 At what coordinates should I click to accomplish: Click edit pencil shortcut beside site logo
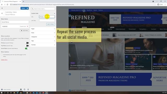point(70,16)
